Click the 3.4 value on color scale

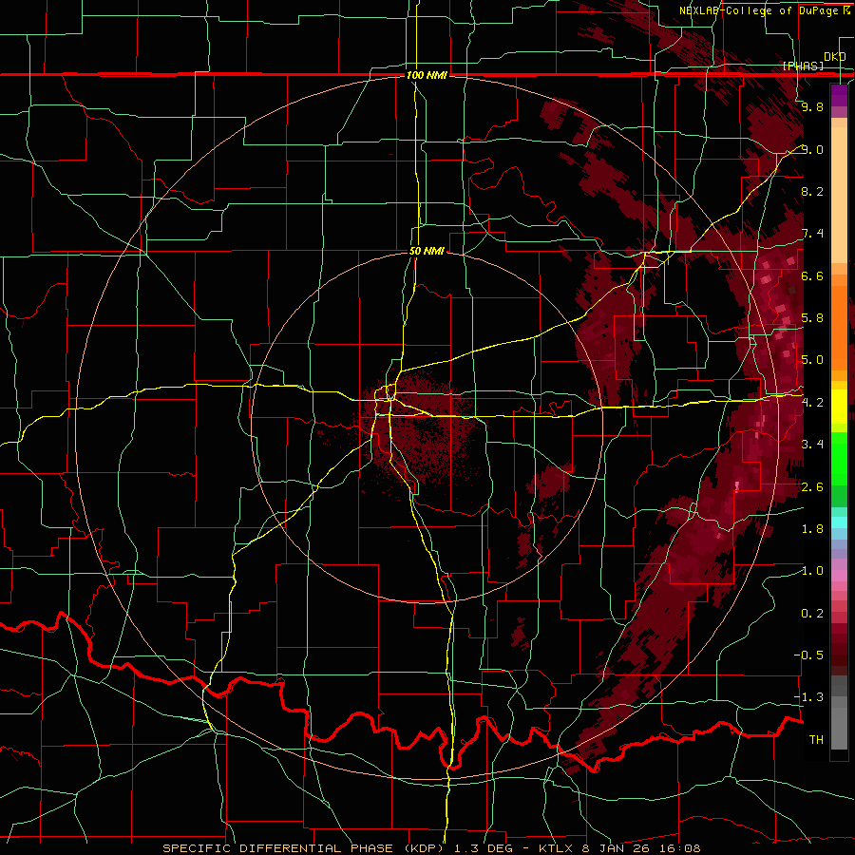pos(812,445)
